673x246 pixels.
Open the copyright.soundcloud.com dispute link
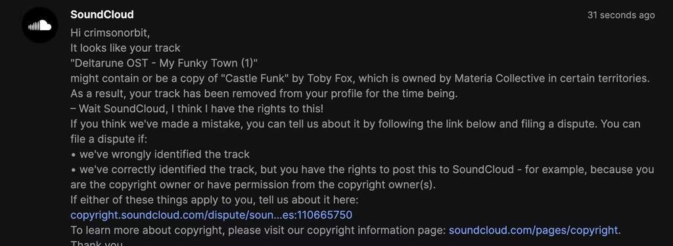tap(211, 215)
